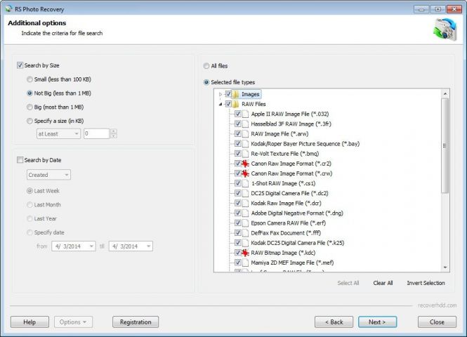Click the Close button at bottom

point(437,322)
